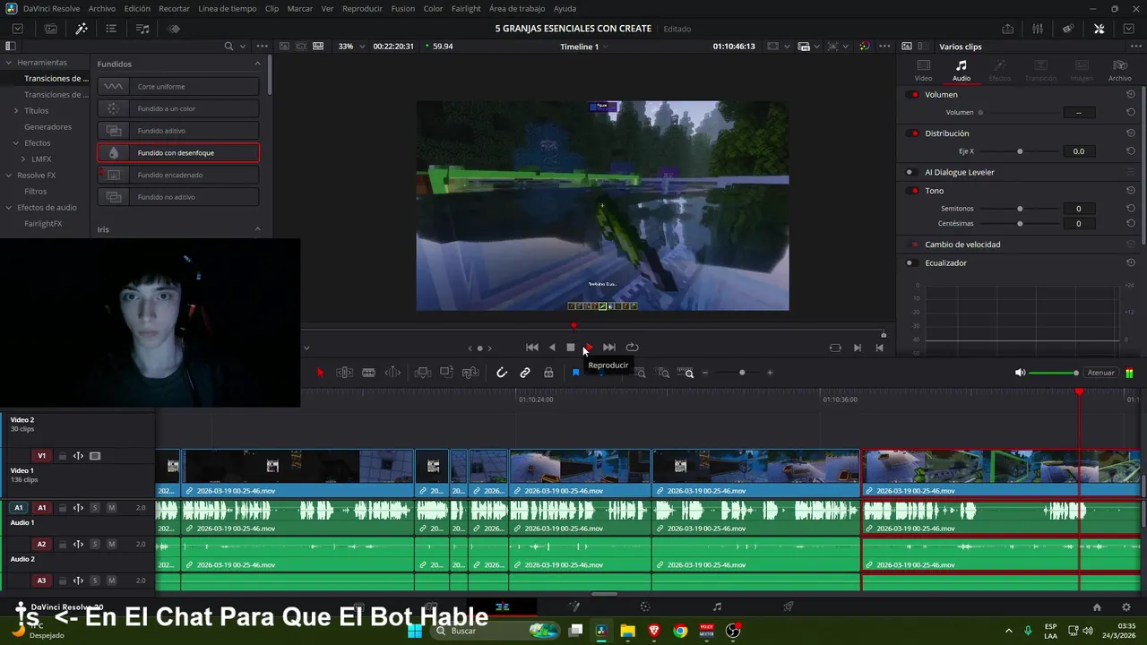Lock the Video 1 track

point(62,456)
